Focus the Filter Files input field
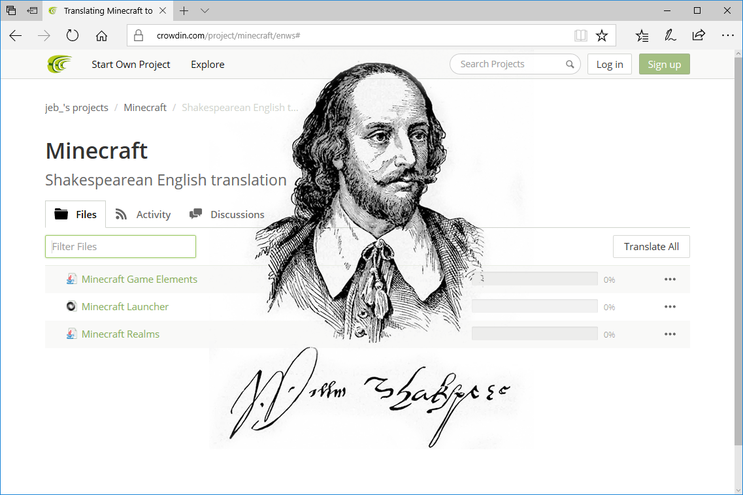The image size is (743, 495). tap(120, 247)
